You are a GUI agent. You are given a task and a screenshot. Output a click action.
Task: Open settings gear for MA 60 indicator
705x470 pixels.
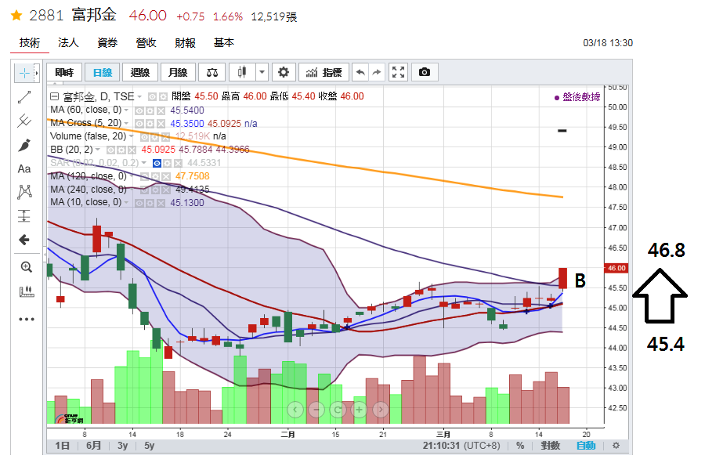coord(150,110)
